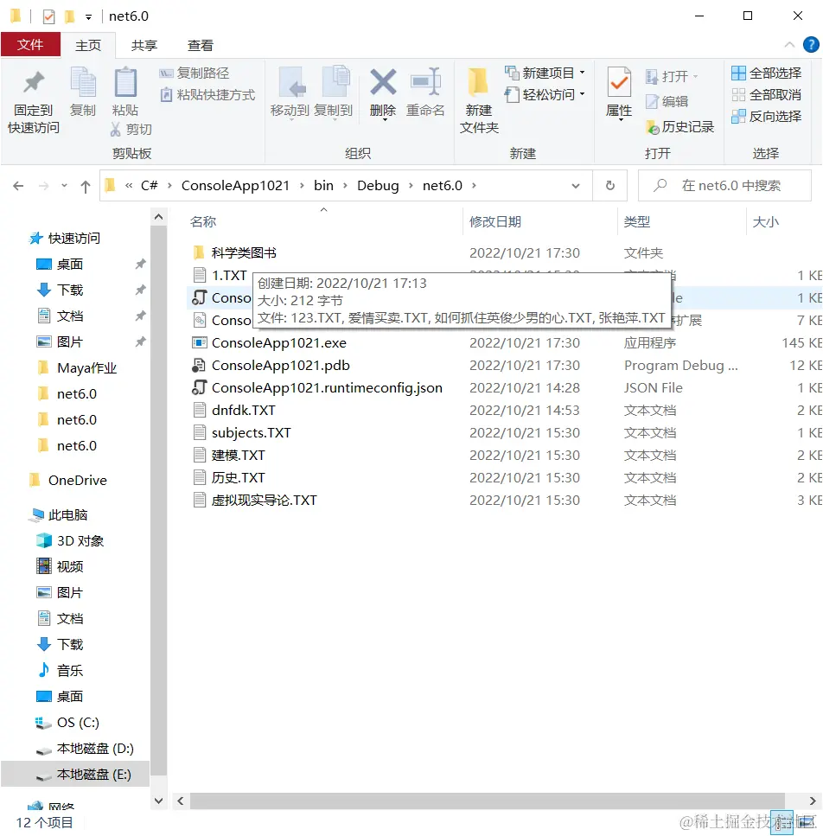Click the chevron after net6.0 in address

tap(474, 186)
